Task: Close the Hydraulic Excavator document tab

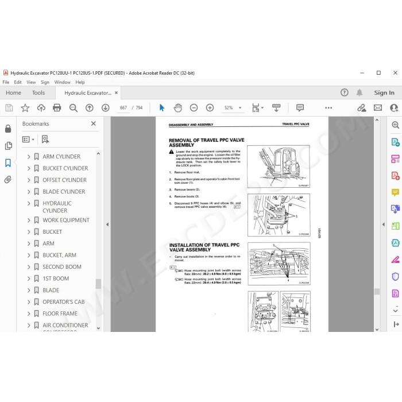Action: pyautogui.click(x=116, y=93)
